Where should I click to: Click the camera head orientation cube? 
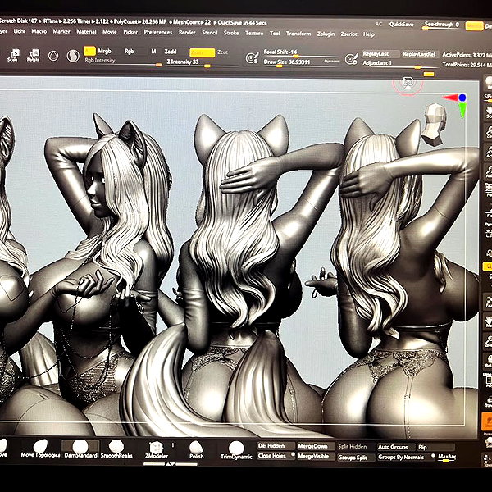435,124
